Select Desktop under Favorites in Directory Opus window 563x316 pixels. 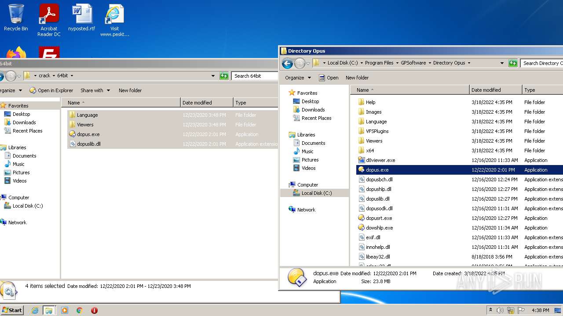coord(310,101)
